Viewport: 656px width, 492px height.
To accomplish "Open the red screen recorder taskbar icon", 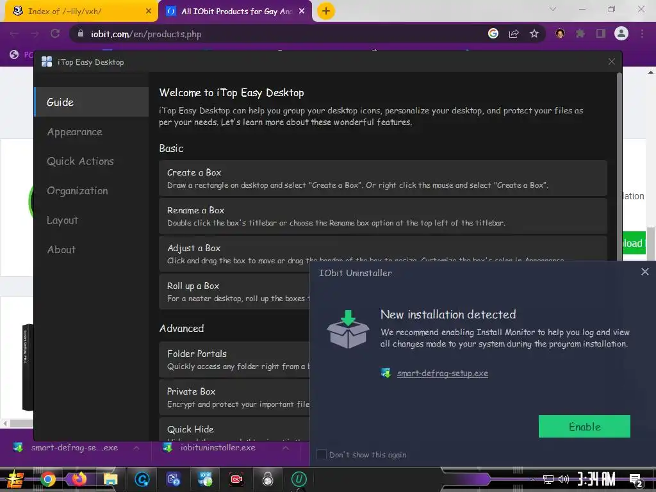I will click(x=237, y=479).
